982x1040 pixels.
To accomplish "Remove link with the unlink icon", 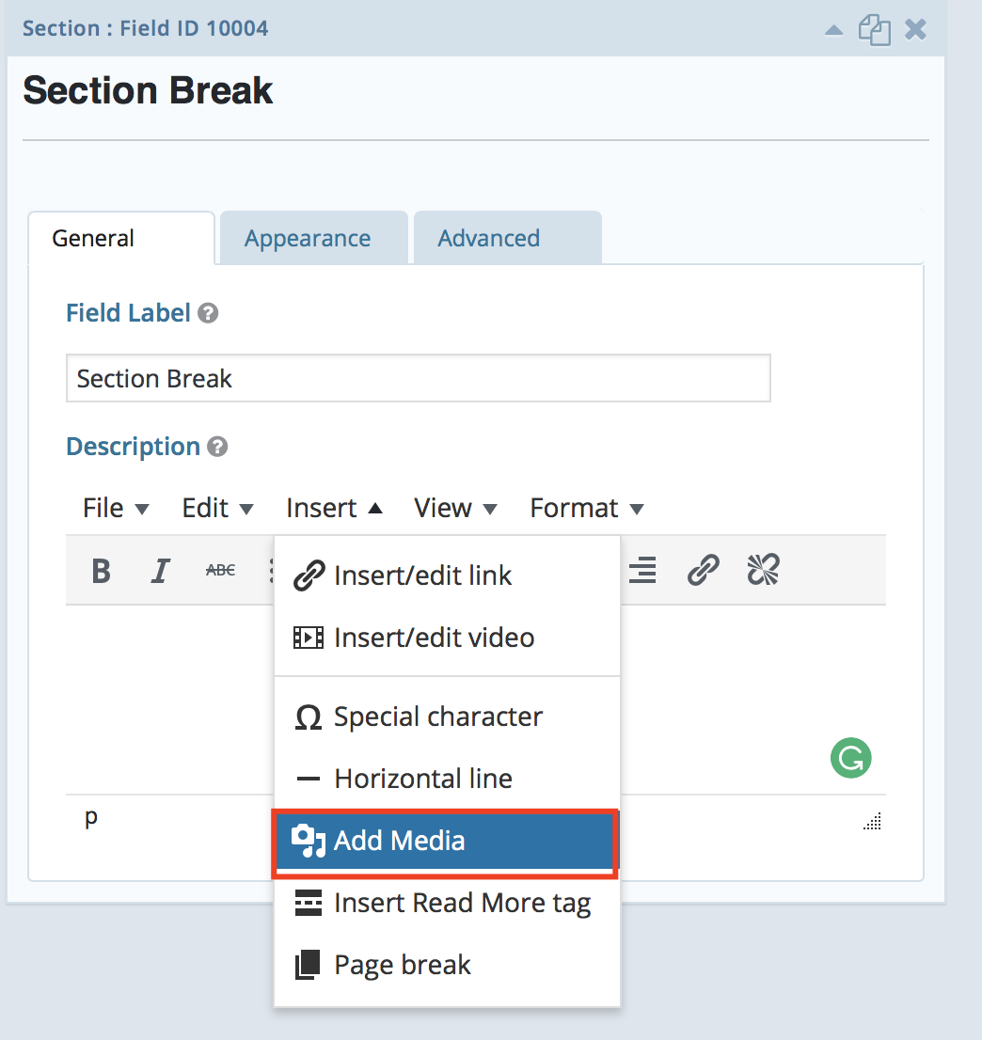I will click(x=763, y=570).
